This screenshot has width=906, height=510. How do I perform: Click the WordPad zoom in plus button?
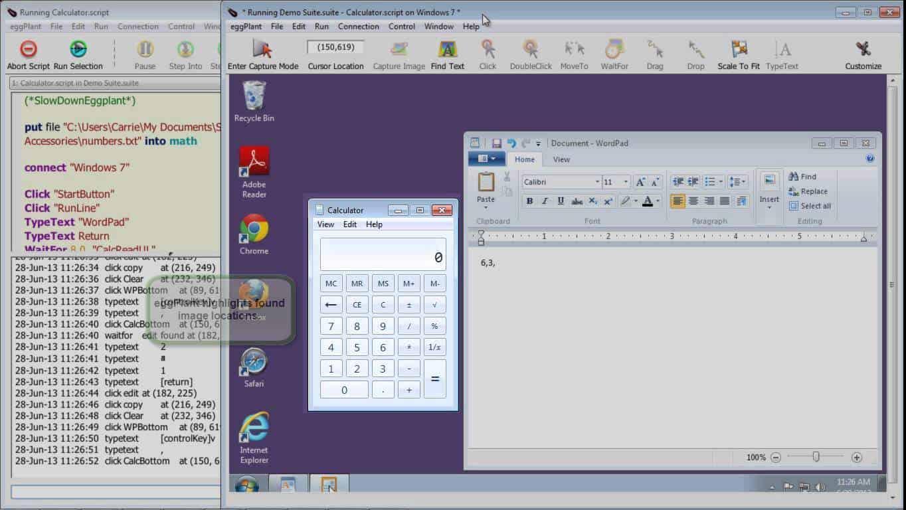click(x=857, y=458)
